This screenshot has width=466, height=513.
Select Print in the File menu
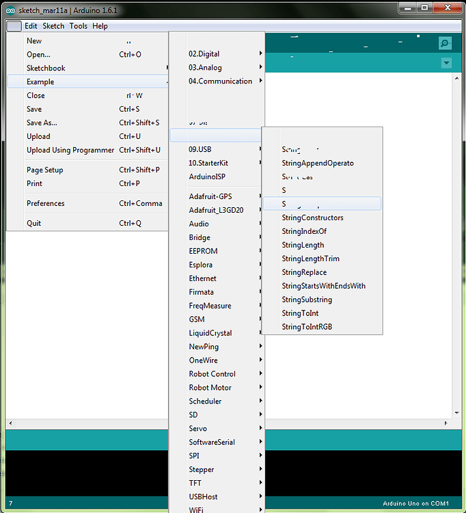point(87,183)
